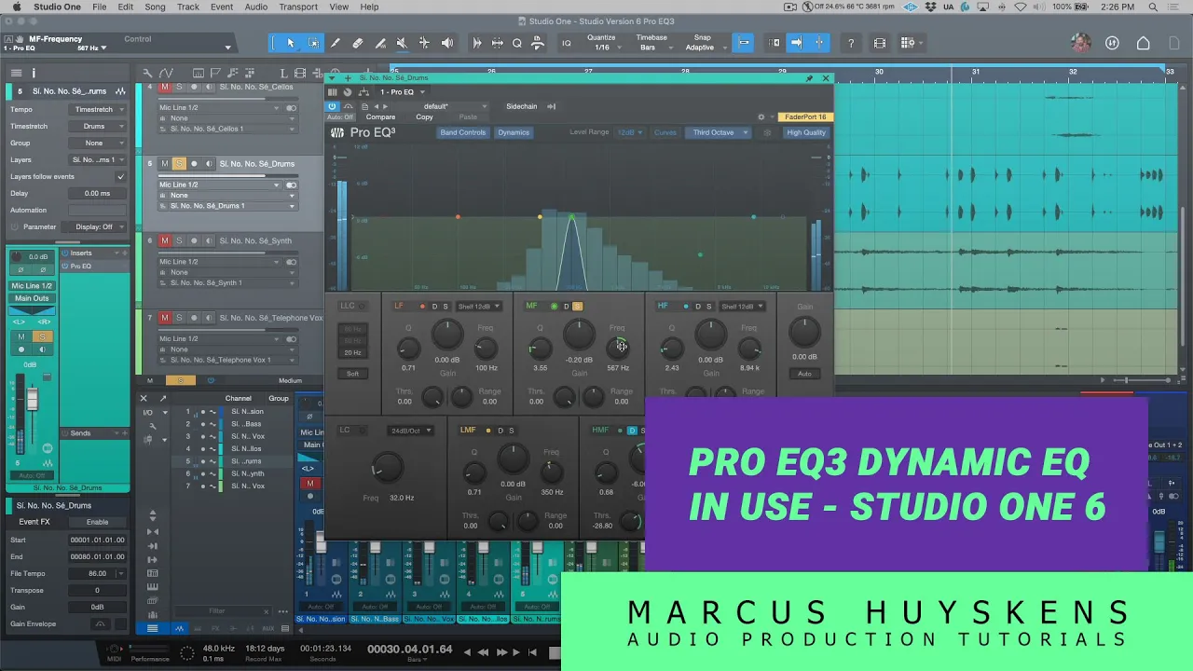The height and width of the screenshot is (671, 1193).
Task: Click the freeze snowflake icon in Pro EQ
Action: (x=767, y=132)
